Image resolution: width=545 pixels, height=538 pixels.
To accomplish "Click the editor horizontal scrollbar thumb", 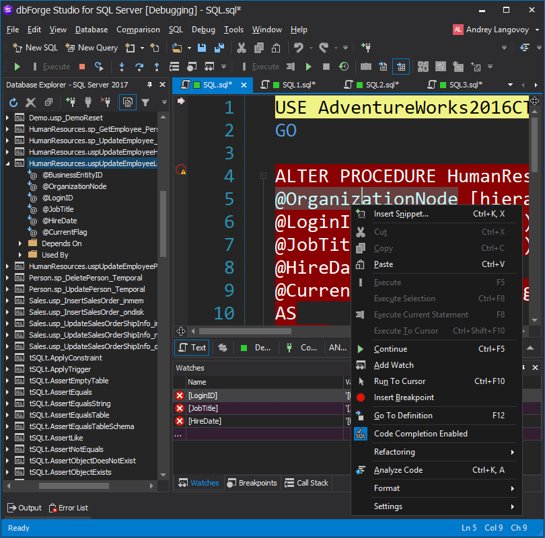I will pyautogui.click(x=245, y=332).
